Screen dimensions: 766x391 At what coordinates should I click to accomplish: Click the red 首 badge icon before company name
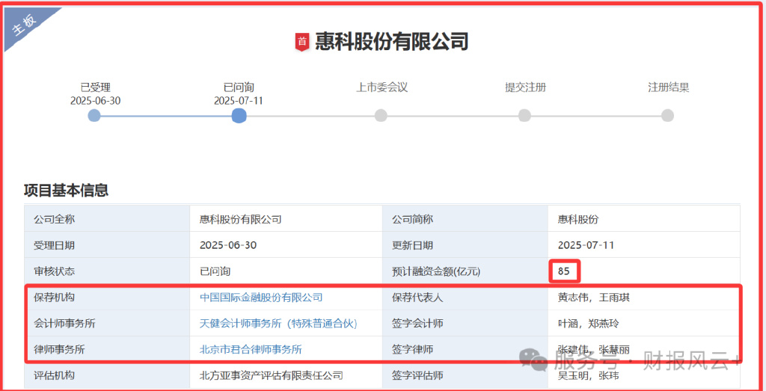302,42
